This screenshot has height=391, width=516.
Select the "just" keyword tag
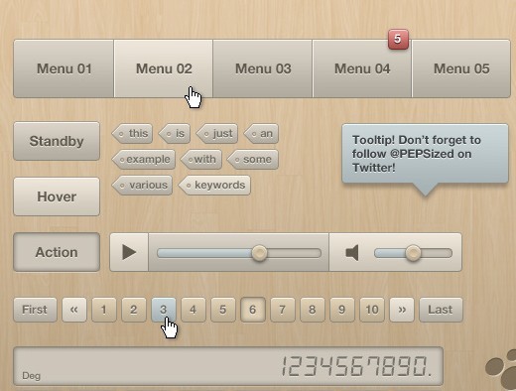(217, 134)
